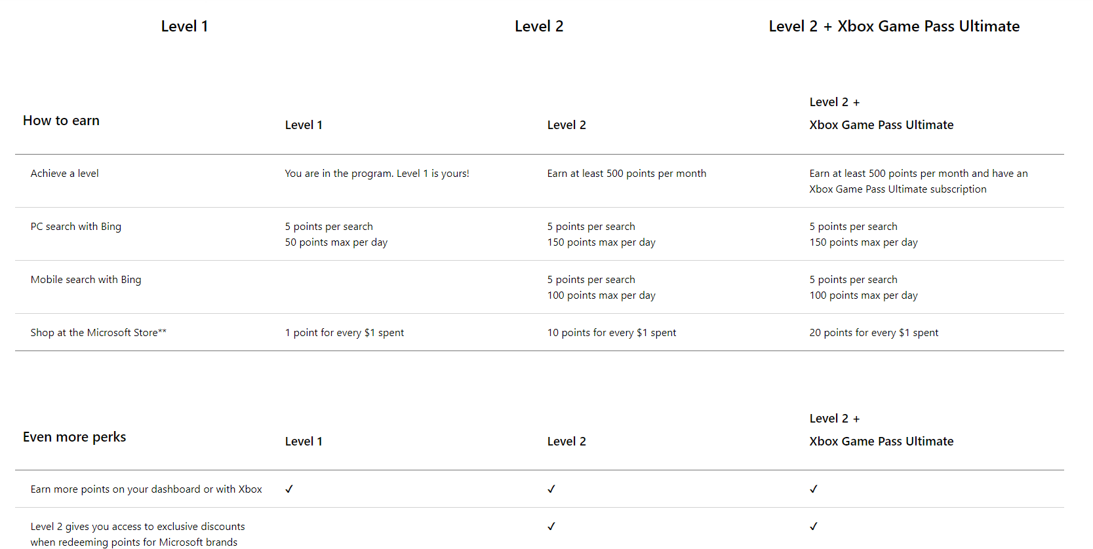The width and height of the screenshot is (1093, 549).
Task: Click the Level 2 column header under Even more perks
Action: 566,442
